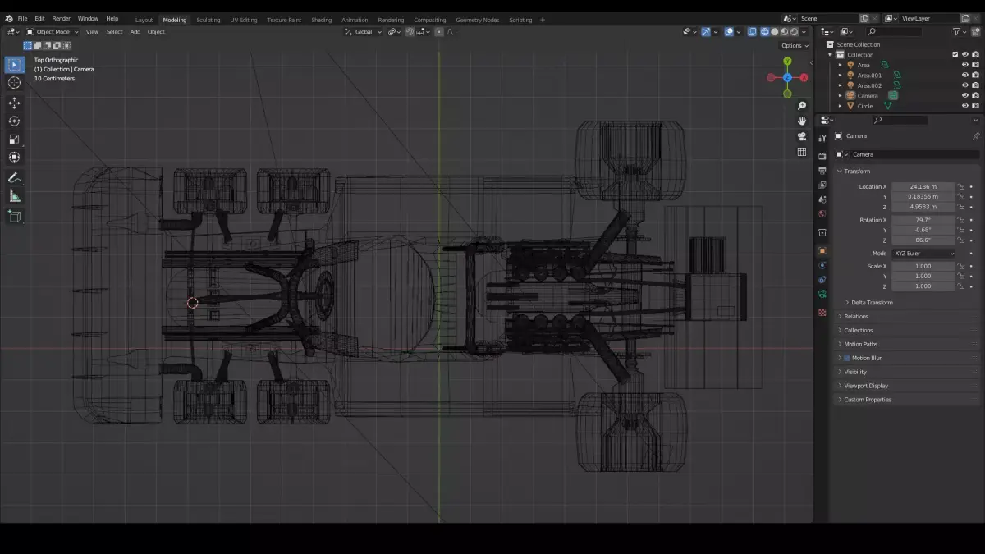Select the Add Cube tool
This screenshot has width=985, height=554.
[x=14, y=217]
